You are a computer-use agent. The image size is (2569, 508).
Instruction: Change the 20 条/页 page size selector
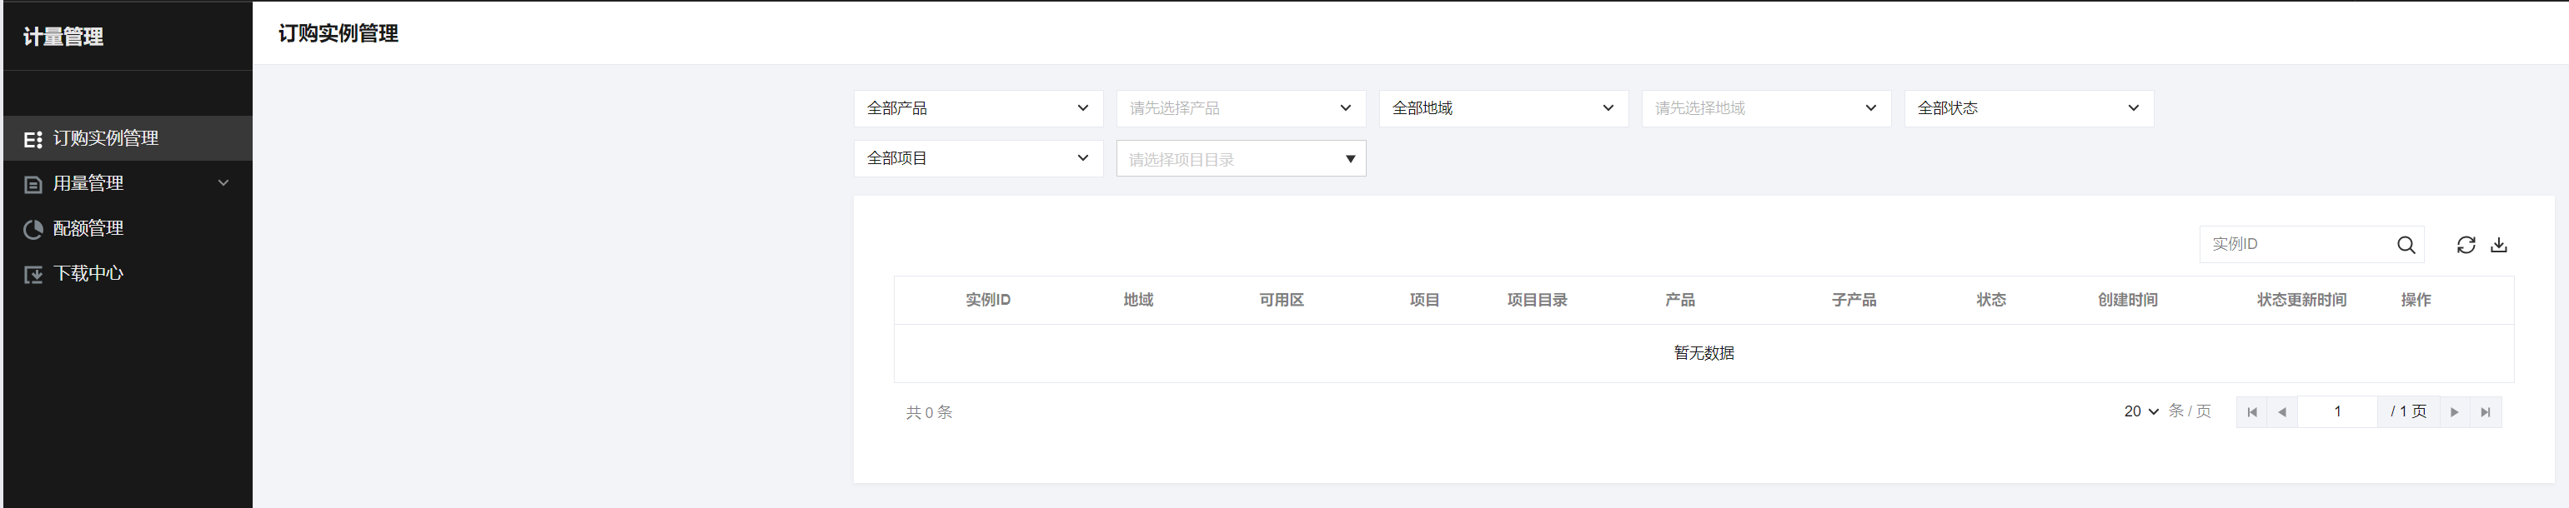tap(2140, 411)
